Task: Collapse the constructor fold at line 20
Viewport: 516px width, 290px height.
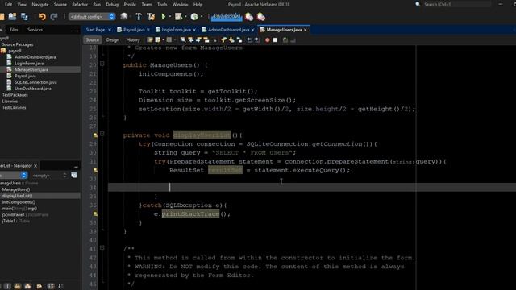Action: 102,64
